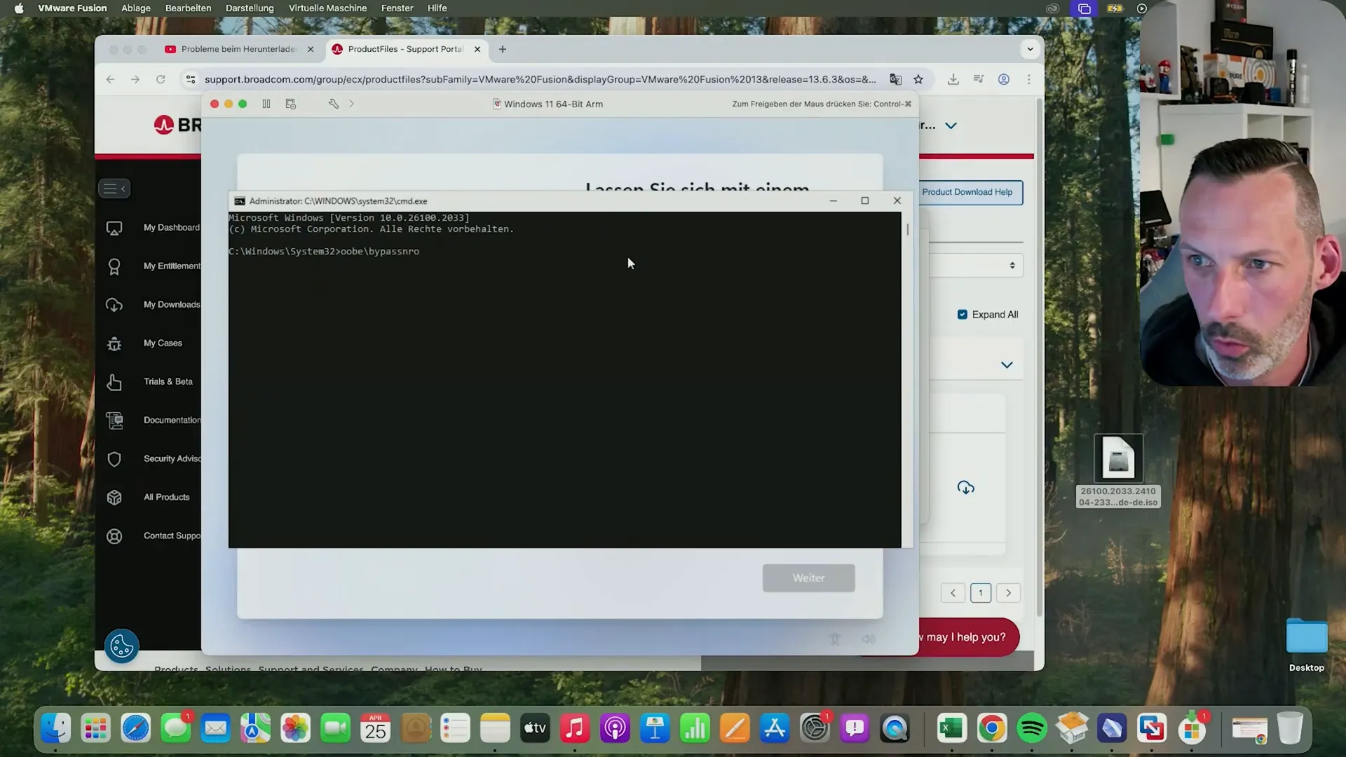1346x757 pixels.
Task: Go back in browser history
Action: pyautogui.click(x=110, y=79)
